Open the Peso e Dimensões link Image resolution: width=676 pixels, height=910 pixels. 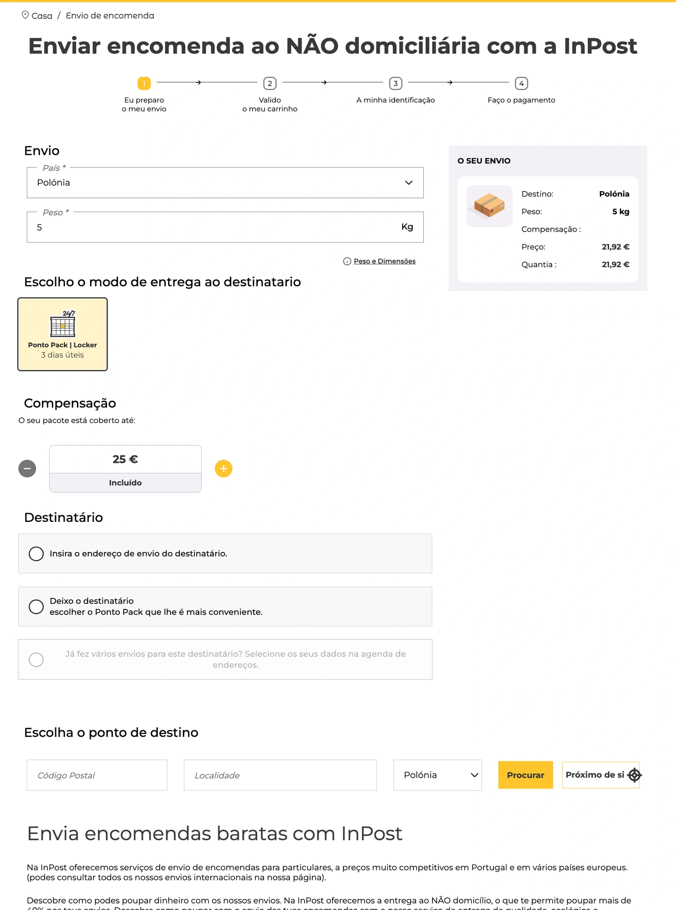pos(385,261)
